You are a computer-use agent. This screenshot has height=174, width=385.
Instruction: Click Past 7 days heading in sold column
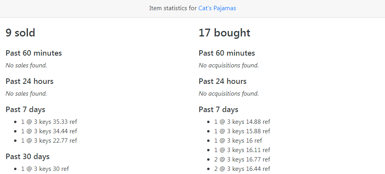click(x=25, y=110)
